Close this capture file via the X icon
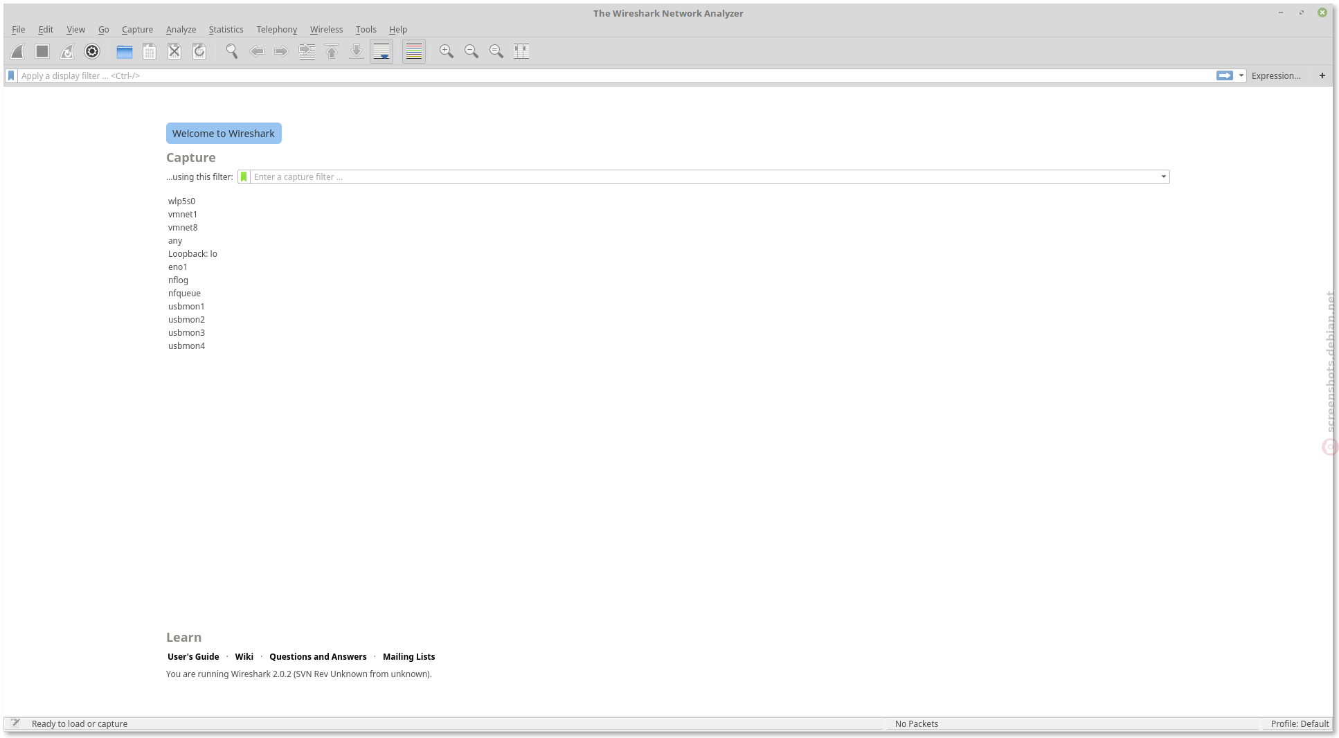The height and width of the screenshot is (738, 1339). pos(174,51)
